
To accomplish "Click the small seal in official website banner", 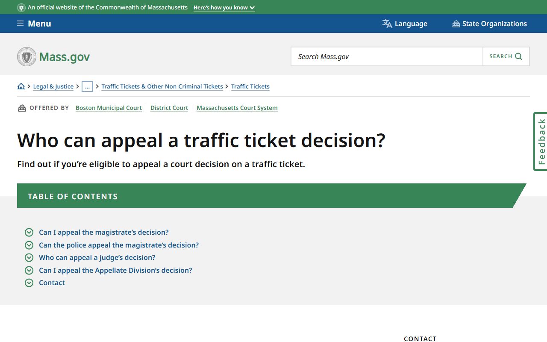I will coord(21,8).
